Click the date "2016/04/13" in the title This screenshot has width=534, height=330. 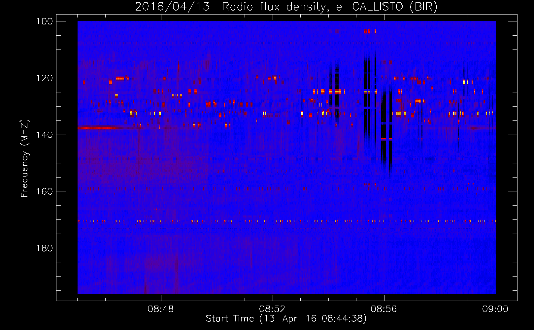(173, 7)
